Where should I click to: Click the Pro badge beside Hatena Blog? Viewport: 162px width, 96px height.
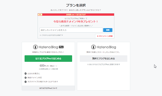pos(61,47)
